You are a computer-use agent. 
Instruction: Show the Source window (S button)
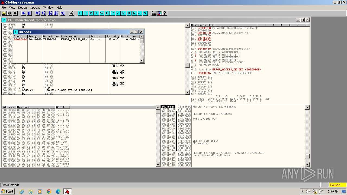(145, 13)
